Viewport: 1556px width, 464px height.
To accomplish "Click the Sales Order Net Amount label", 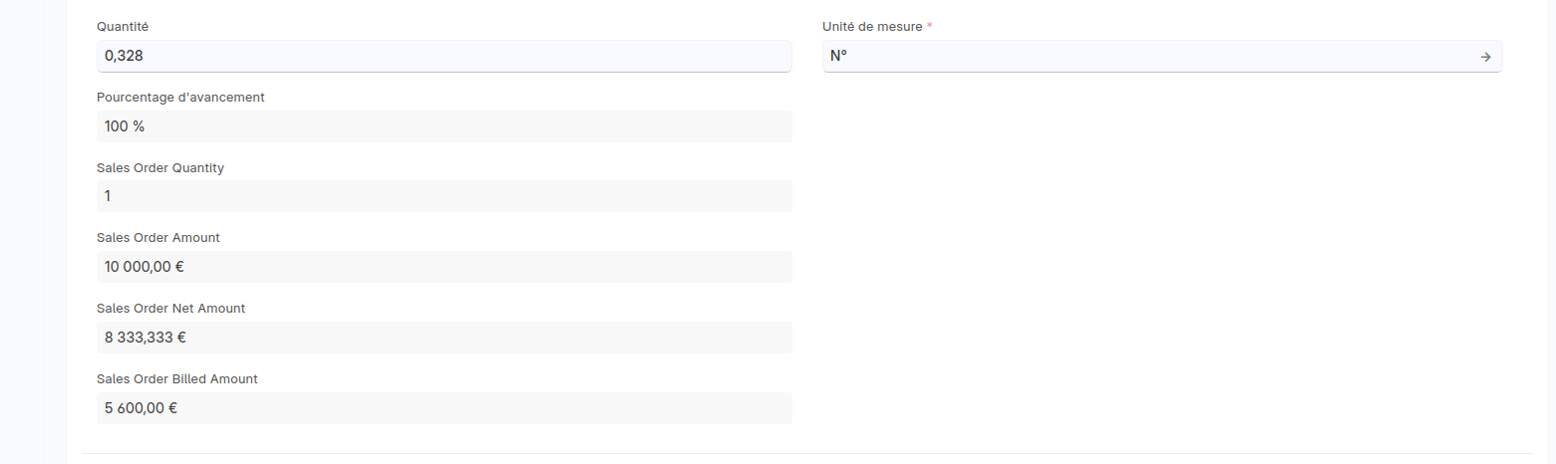I will [170, 309].
